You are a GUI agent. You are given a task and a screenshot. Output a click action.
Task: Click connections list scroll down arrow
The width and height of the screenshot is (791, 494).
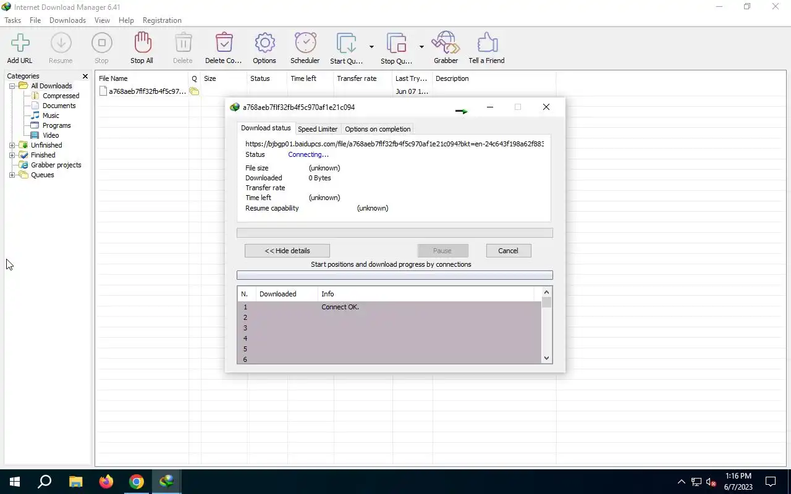[546, 358]
